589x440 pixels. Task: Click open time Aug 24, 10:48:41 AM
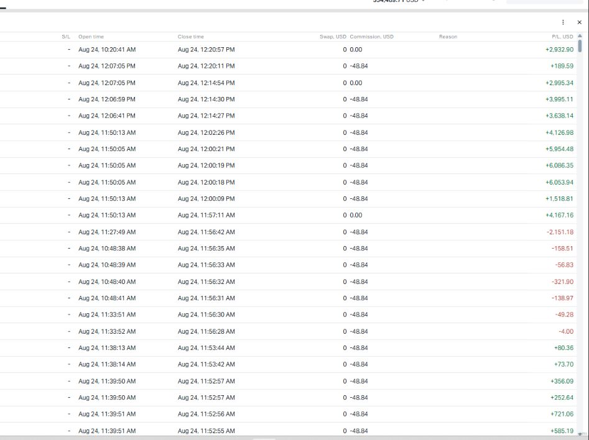107,298
